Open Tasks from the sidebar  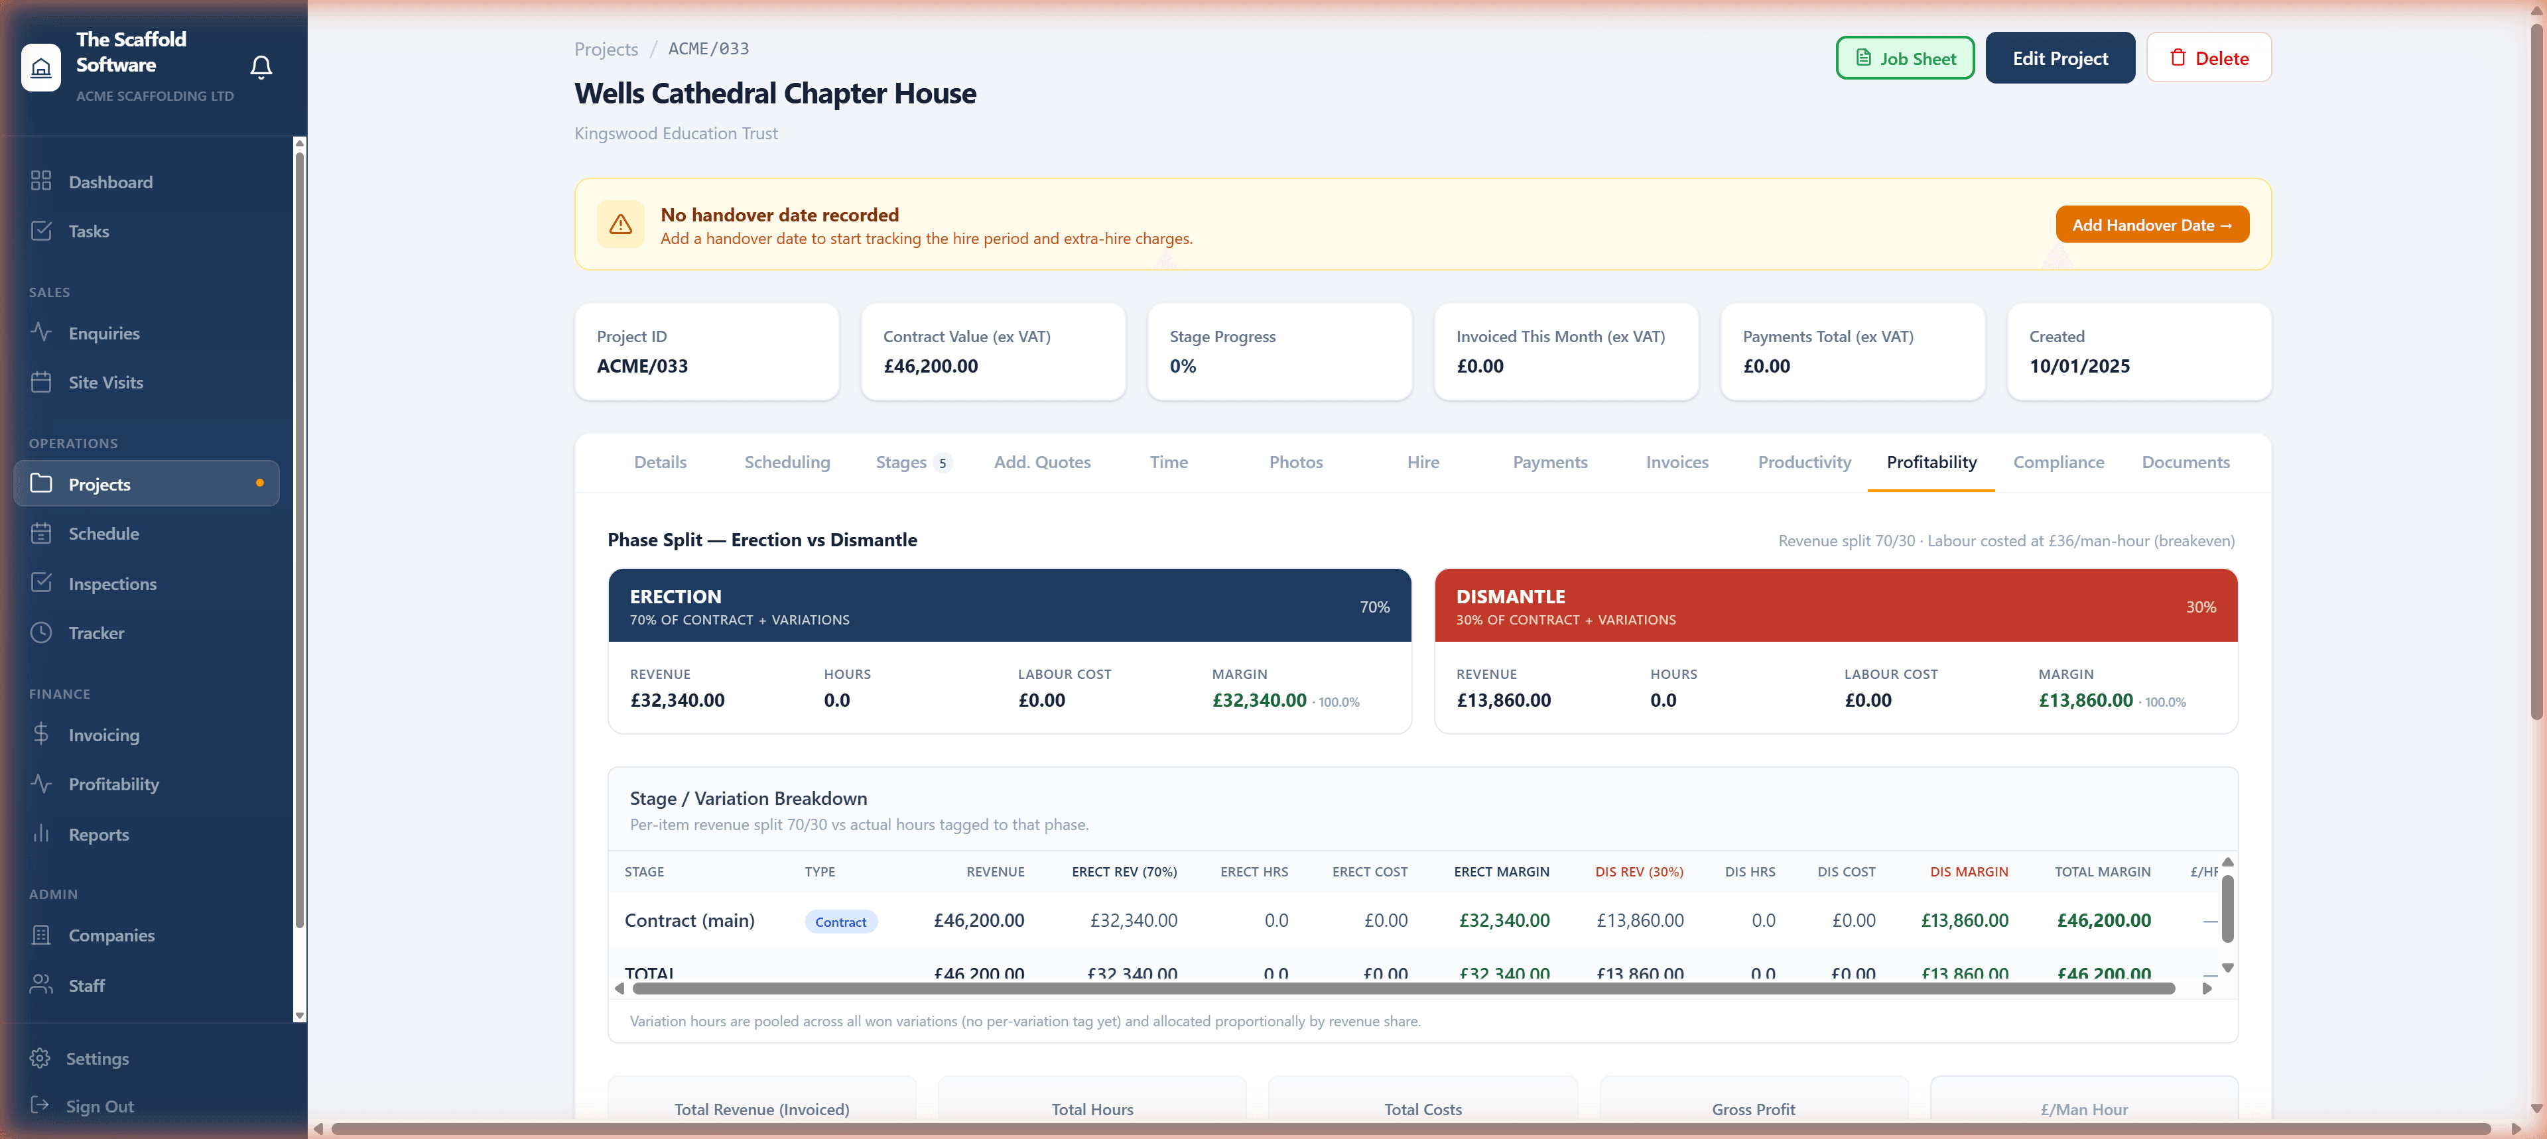tap(147, 231)
